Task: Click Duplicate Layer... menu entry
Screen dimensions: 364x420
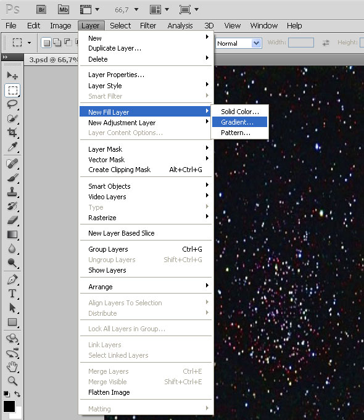Action: [x=146, y=48]
